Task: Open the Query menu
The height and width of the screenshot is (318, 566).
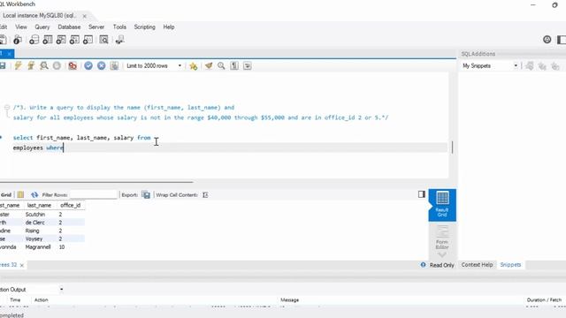Action: point(42,27)
